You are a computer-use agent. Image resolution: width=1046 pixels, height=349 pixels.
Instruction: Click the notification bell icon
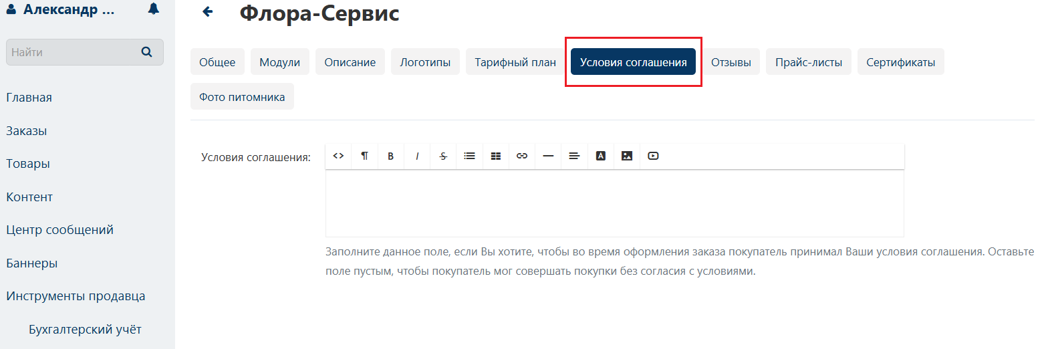click(154, 9)
